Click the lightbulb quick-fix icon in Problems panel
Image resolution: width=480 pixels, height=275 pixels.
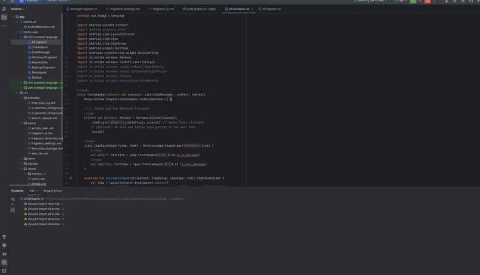point(13,204)
